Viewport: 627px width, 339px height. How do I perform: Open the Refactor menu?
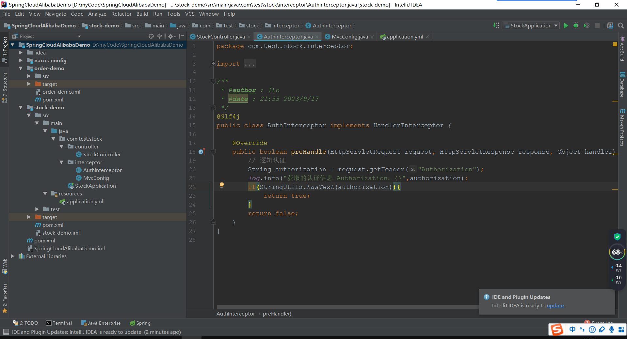tap(121, 14)
